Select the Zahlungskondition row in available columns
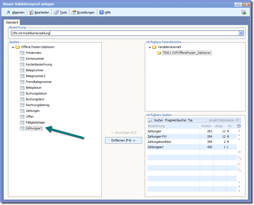 159,142
